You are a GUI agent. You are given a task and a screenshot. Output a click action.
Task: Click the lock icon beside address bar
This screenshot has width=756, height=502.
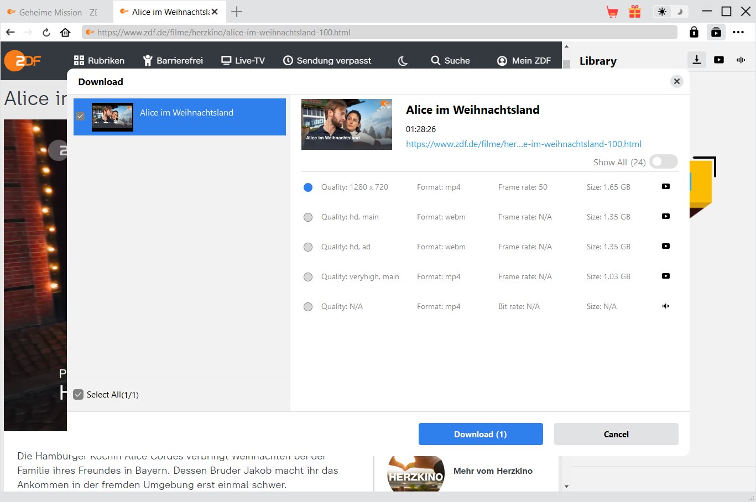pos(694,32)
